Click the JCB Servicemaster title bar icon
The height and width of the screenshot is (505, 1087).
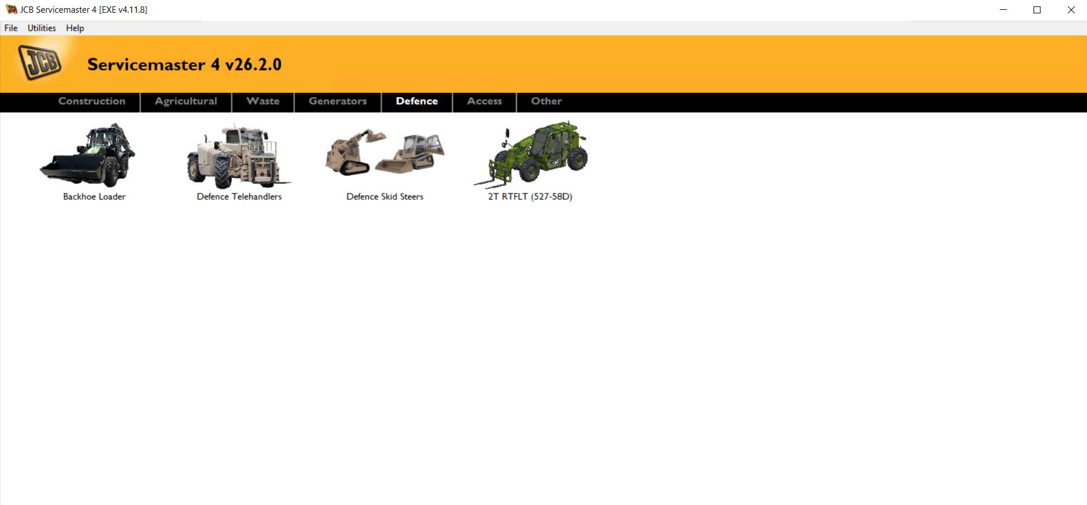[x=11, y=10]
